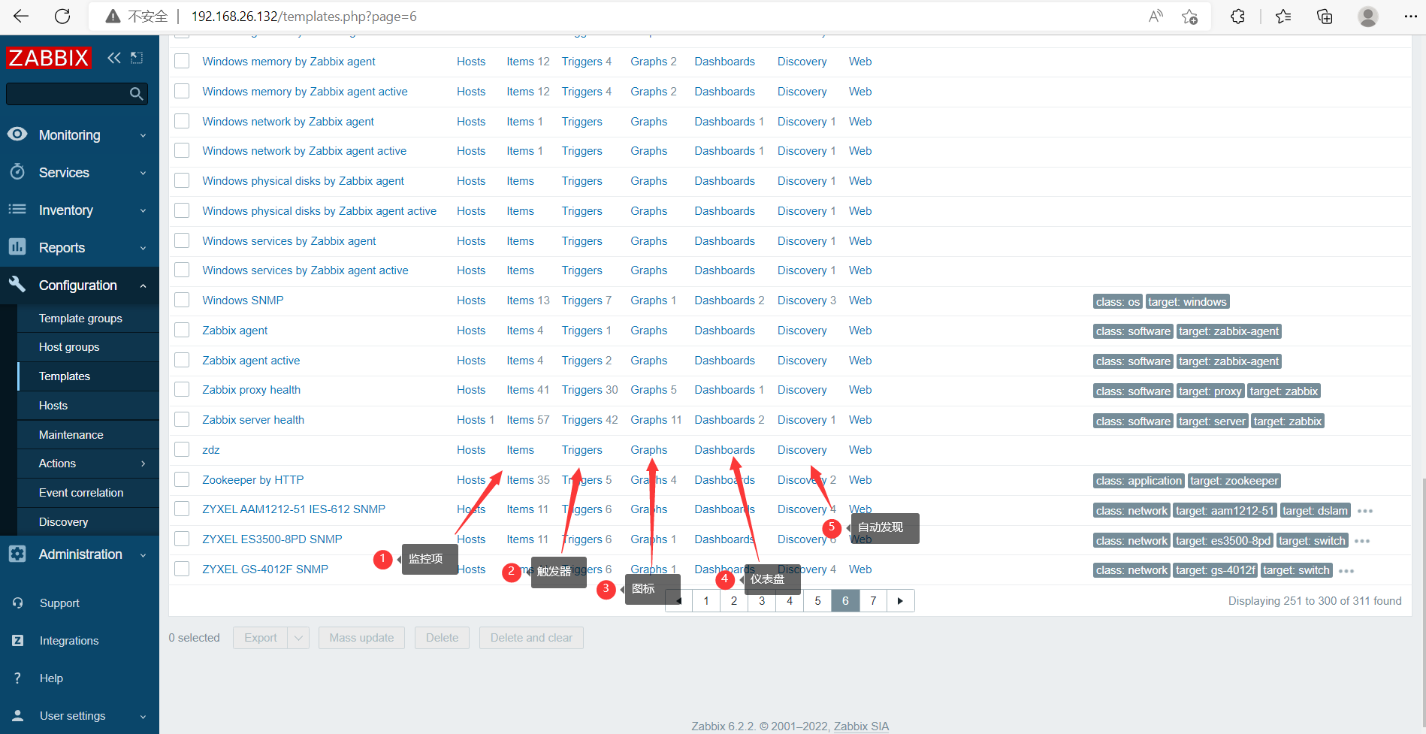Toggle sidebar kiosk/hide icon
Viewport: 1426px width, 734px height.
(x=137, y=58)
